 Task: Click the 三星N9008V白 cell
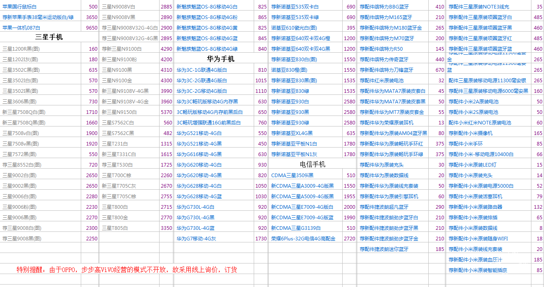click(119, 6)
